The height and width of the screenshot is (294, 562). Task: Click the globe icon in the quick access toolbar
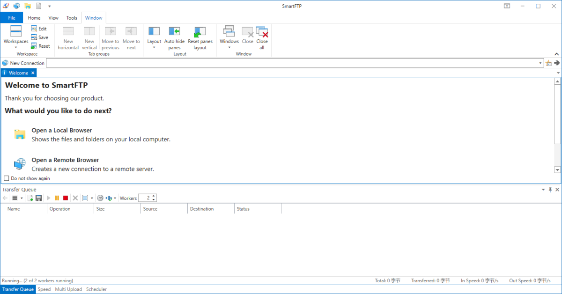tap(17, 6)
